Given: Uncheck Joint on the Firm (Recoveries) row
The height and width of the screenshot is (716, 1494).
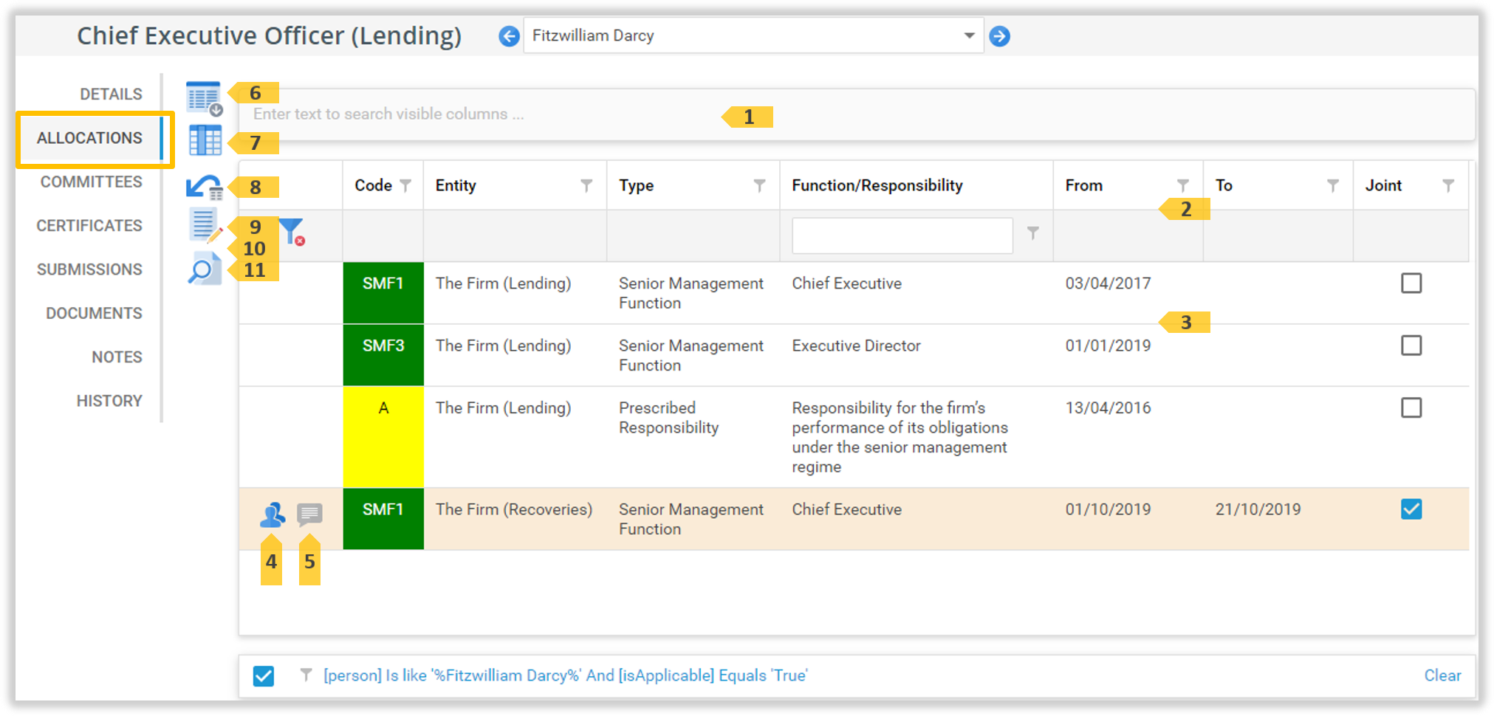Looking at the screenshot, I should click(x=1411, y=509).
